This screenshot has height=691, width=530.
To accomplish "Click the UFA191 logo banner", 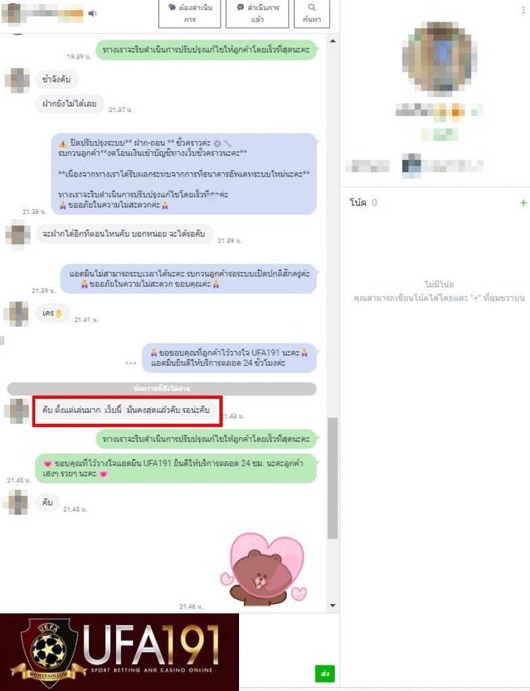I will pos(120,652).
